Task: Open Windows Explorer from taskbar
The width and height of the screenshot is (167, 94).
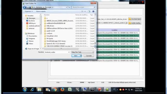Action: click(x=39, y=90)
